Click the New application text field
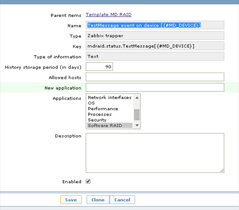This screenshot has width=239, height=210. point(155,87)
